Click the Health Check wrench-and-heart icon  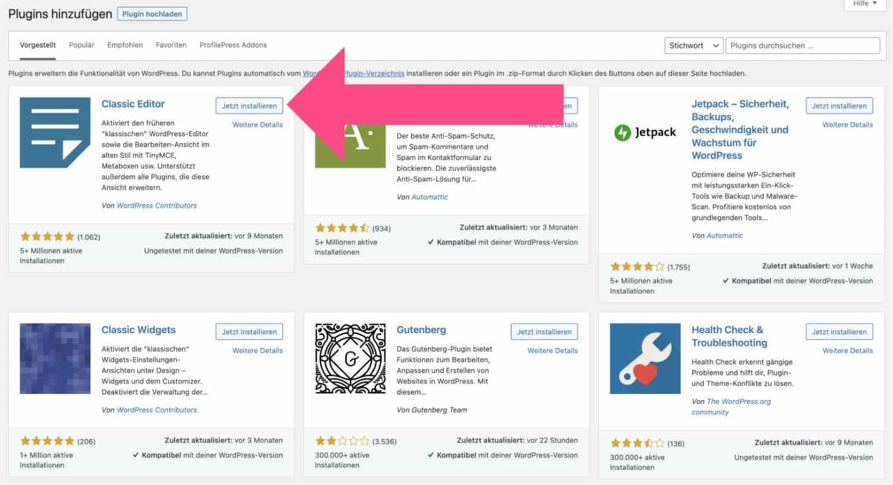click(x=645, y=358)
